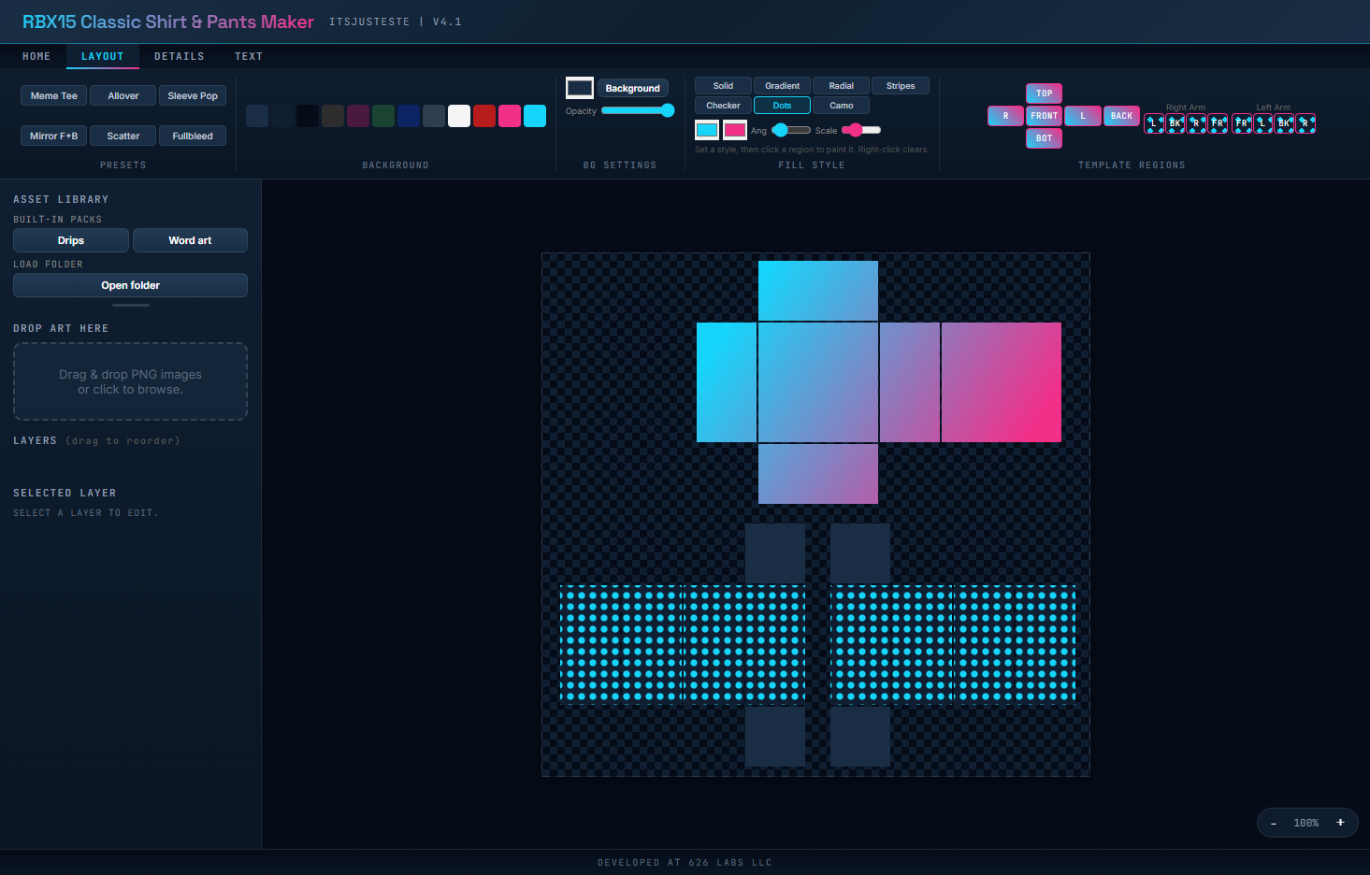The image size is (1370, 875).
Task: Zoom in with the plus button
Action: tap(1340, 823)
